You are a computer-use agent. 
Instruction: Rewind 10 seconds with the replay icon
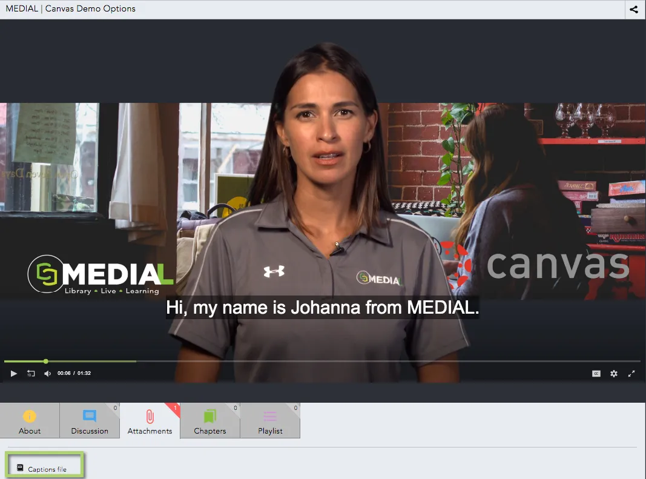(31, 374)
